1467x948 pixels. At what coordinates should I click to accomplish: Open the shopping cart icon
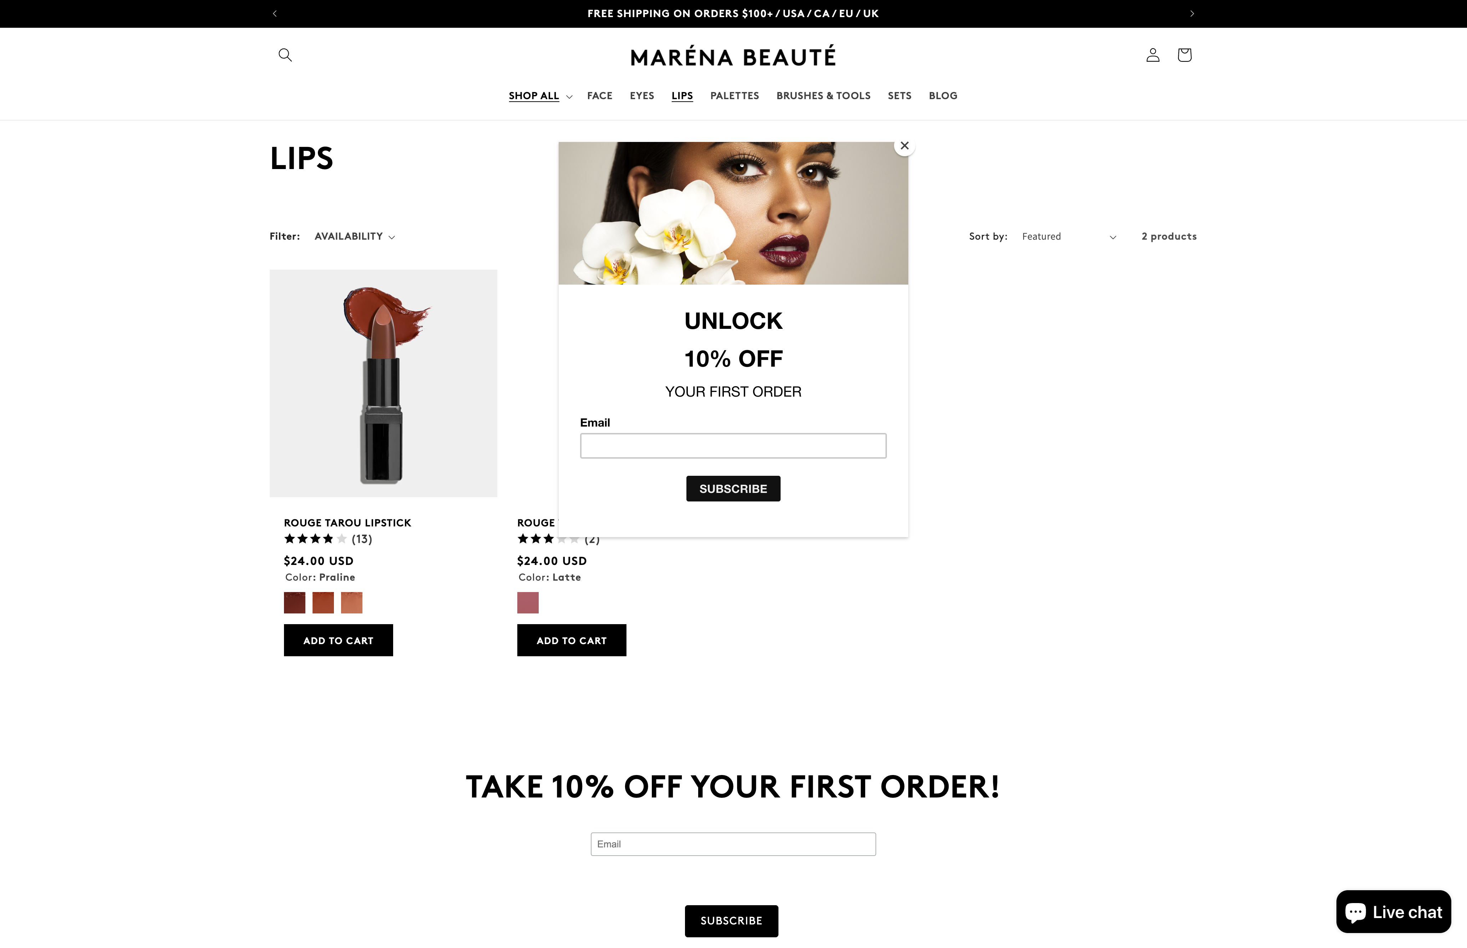1184,55
